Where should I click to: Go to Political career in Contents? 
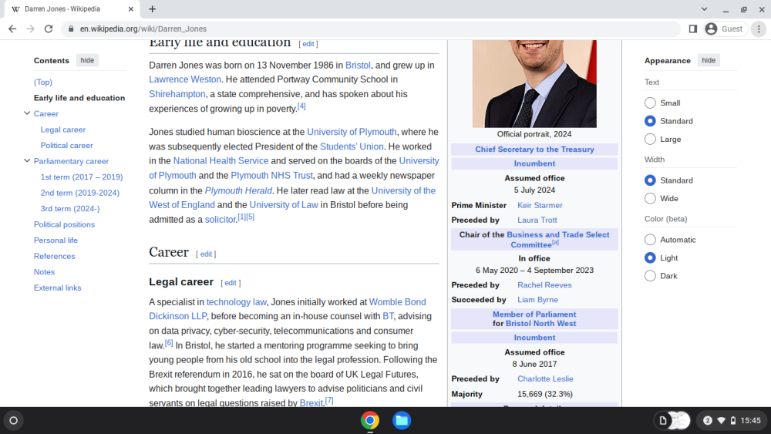tap(66, 145)
